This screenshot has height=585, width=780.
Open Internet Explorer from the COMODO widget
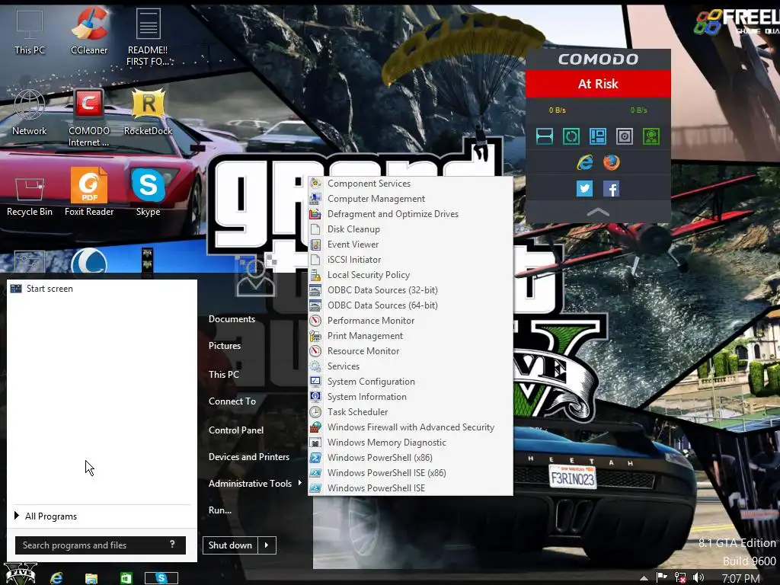585,162
